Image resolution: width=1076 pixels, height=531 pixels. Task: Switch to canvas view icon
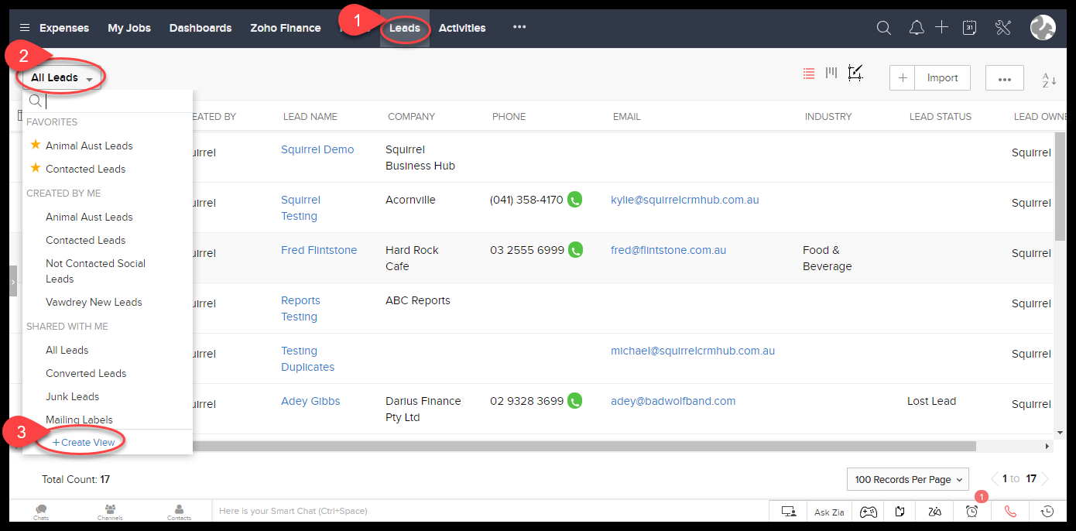(855, 73)
